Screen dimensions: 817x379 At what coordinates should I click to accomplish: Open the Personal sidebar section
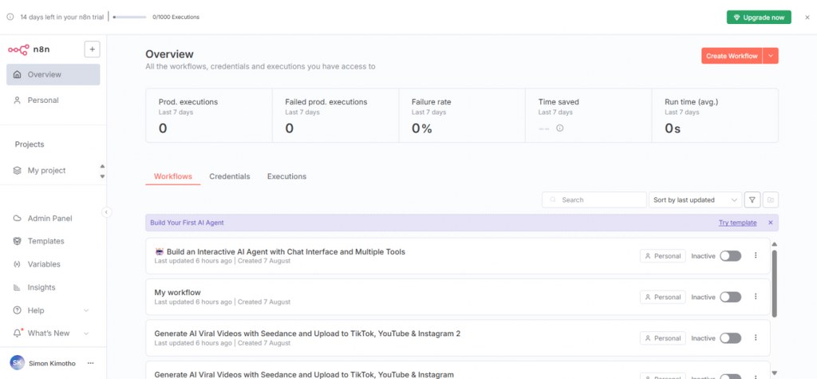click(53, 100)
